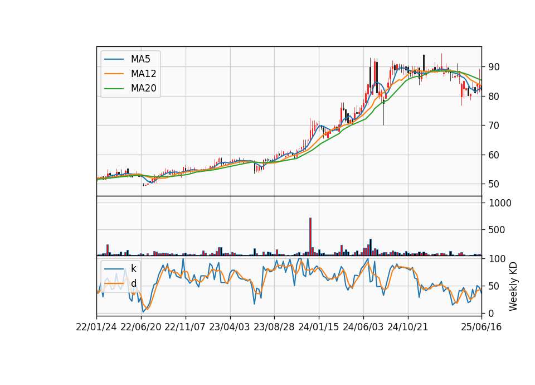Click the d legend label in KD panel
This screenshot has height=385, width=535.
click(x=133, y=283)
